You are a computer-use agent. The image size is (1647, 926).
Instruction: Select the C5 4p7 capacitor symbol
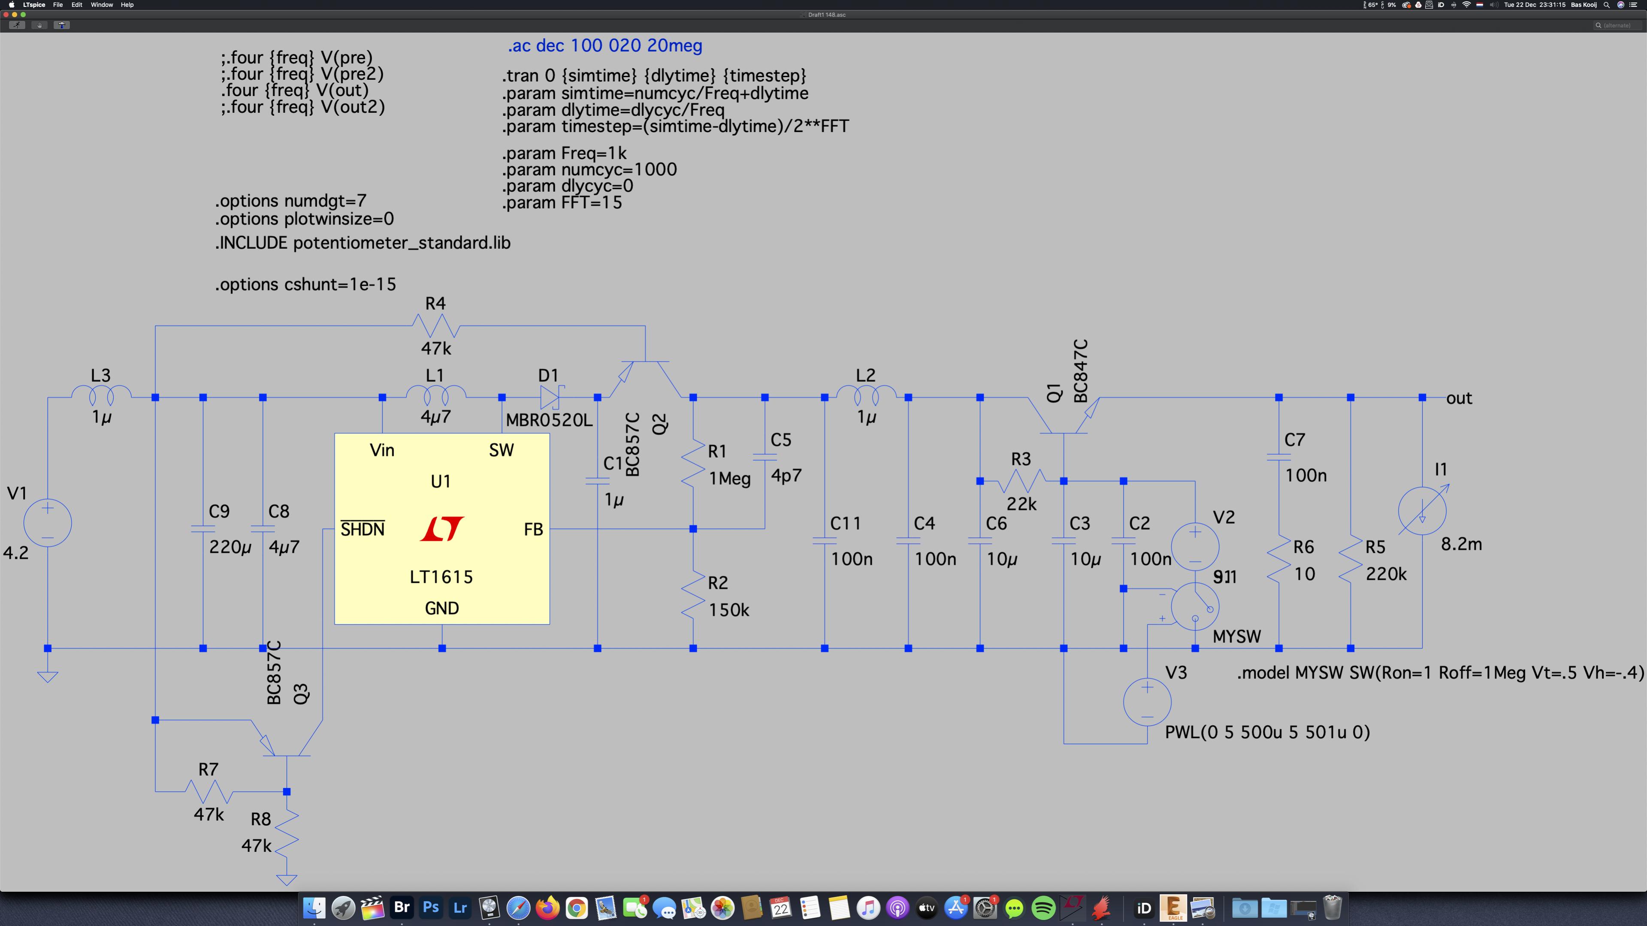tap(765, 458)
